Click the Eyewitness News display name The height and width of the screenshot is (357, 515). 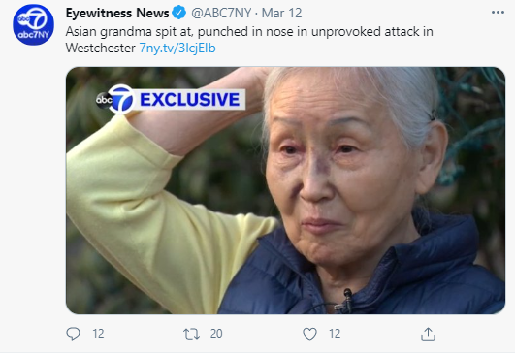[117, 14]
